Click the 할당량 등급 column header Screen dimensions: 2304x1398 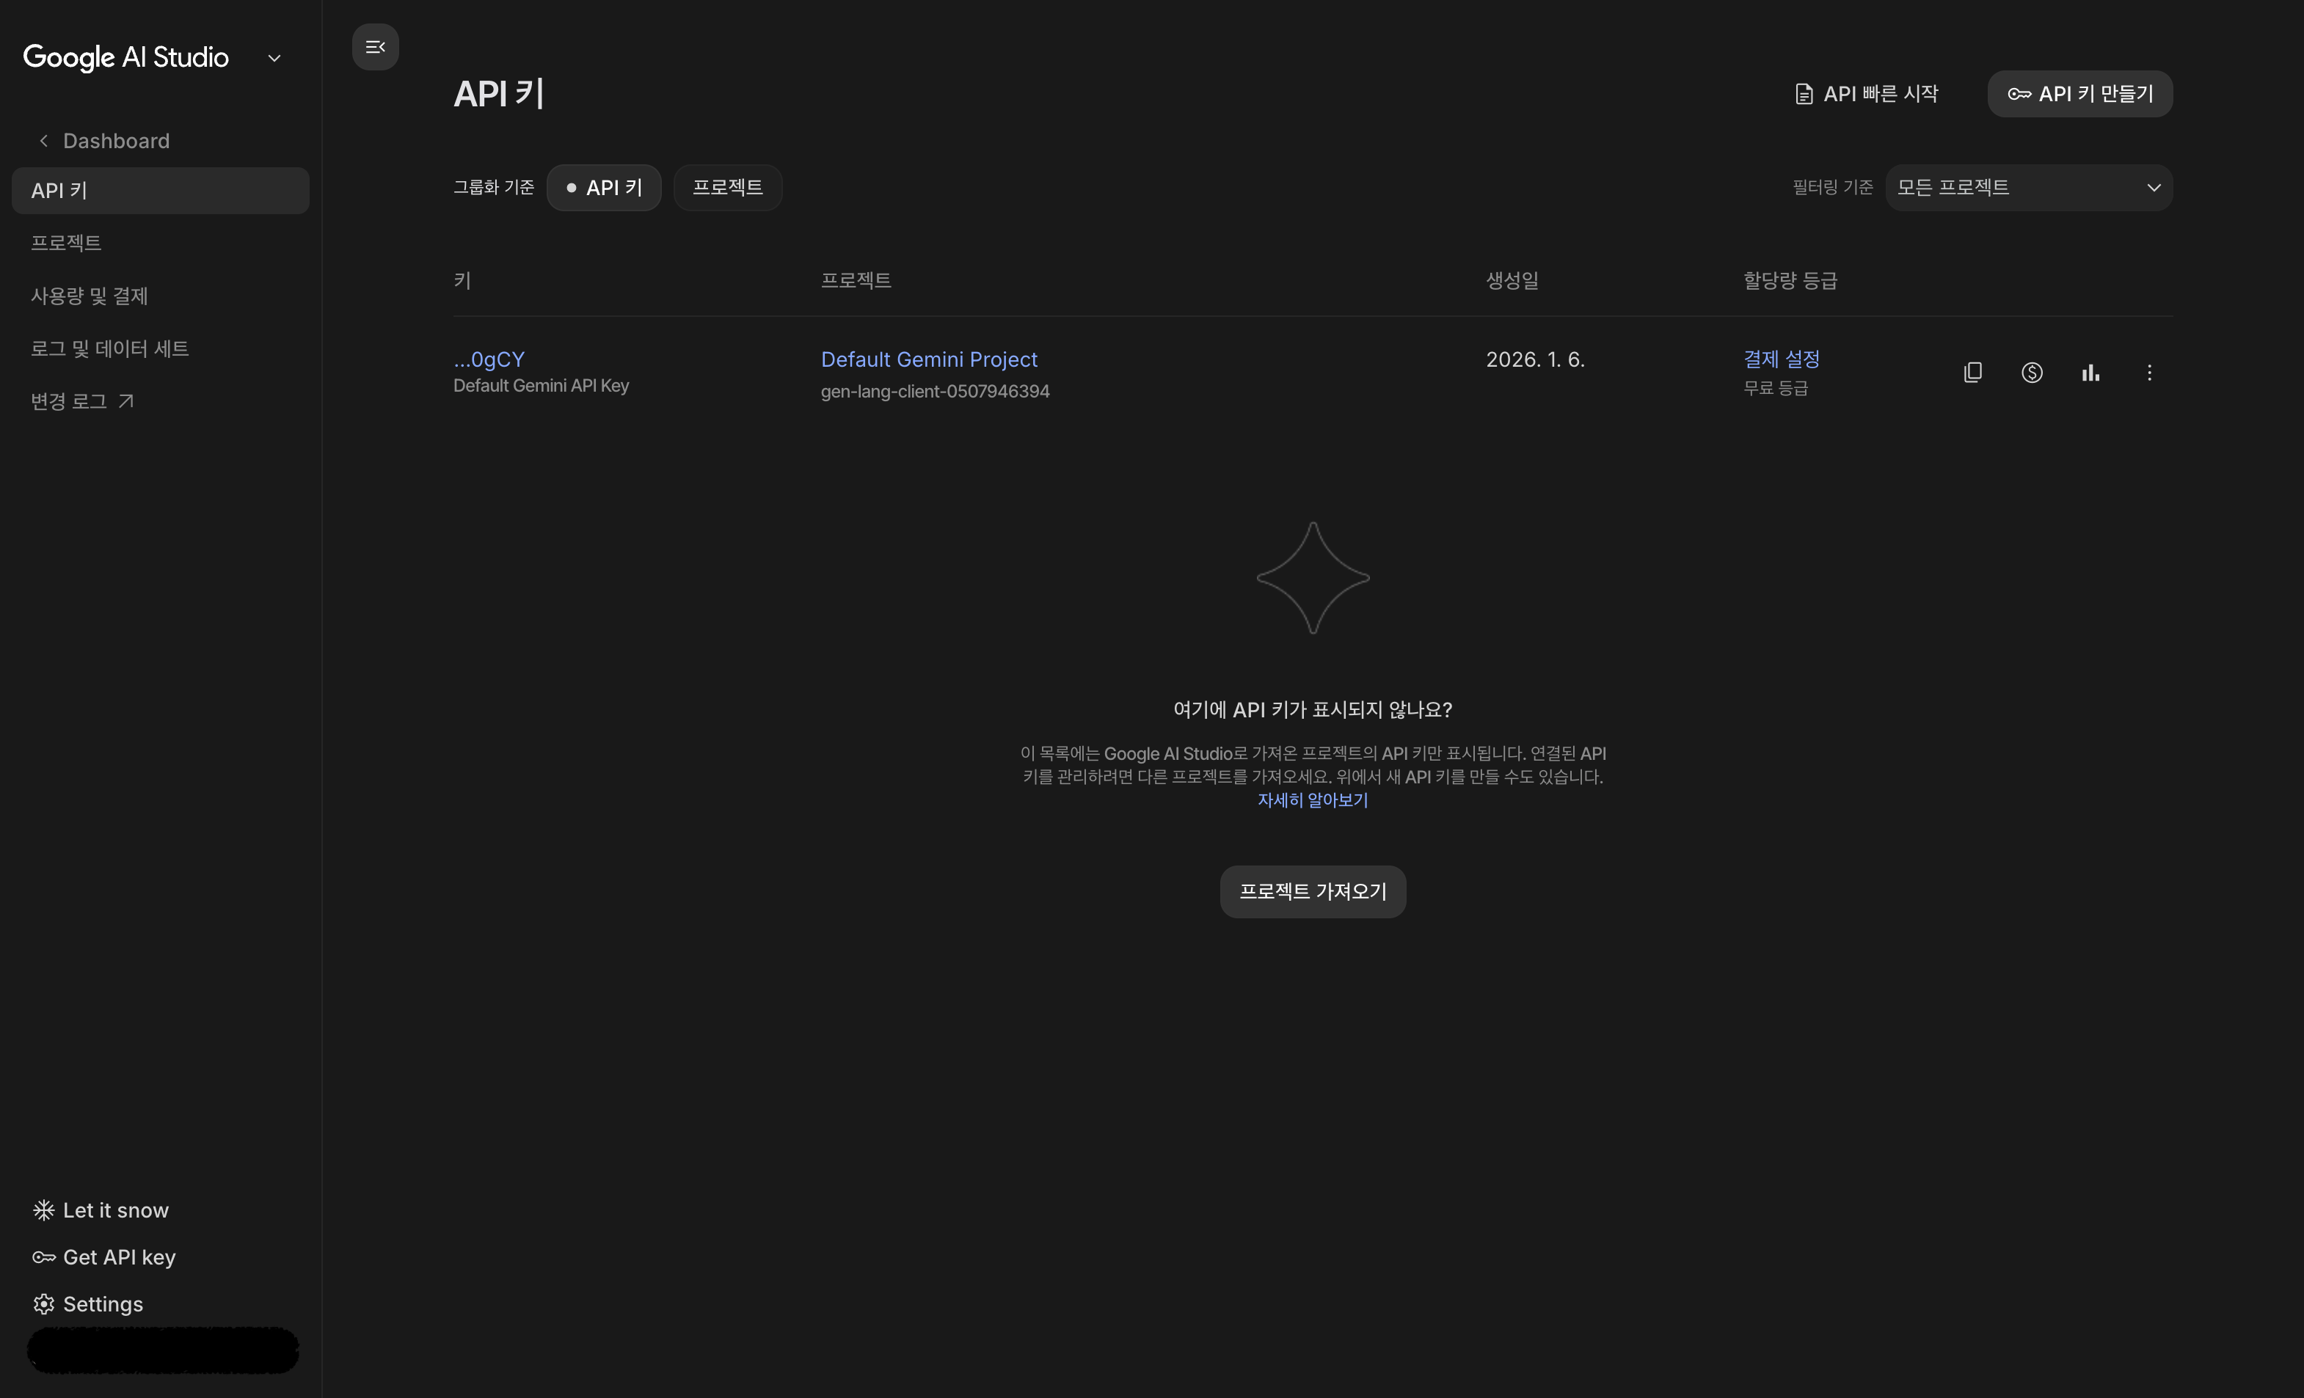[1790, 280]
